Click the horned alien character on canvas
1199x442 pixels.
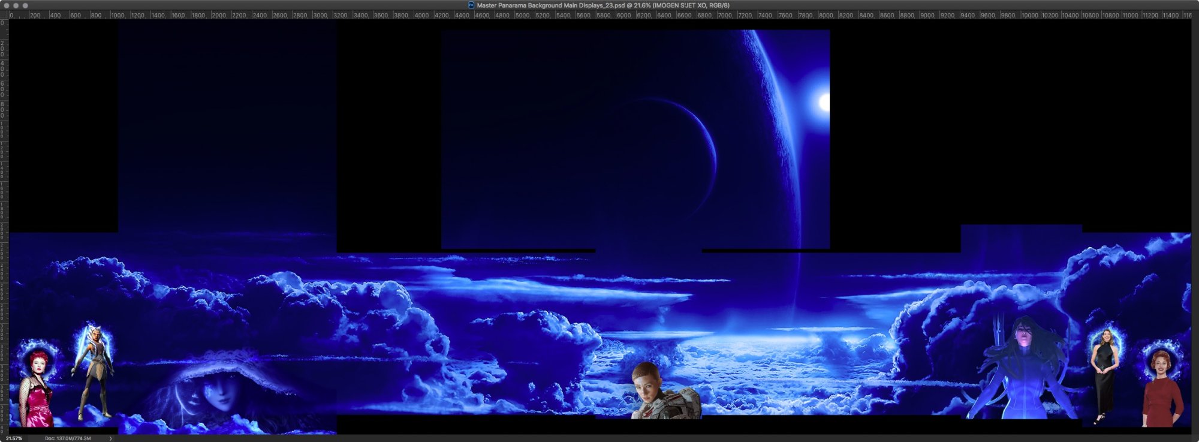(x=94, y=372)
